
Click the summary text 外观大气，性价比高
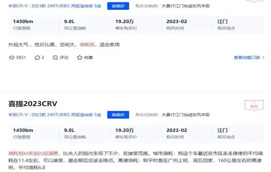[x=32, y=45]
